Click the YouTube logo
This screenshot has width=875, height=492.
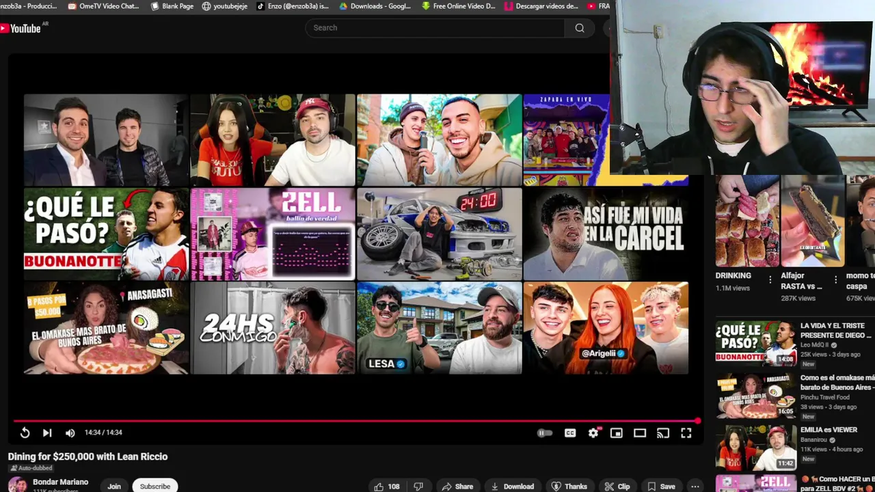21,28
